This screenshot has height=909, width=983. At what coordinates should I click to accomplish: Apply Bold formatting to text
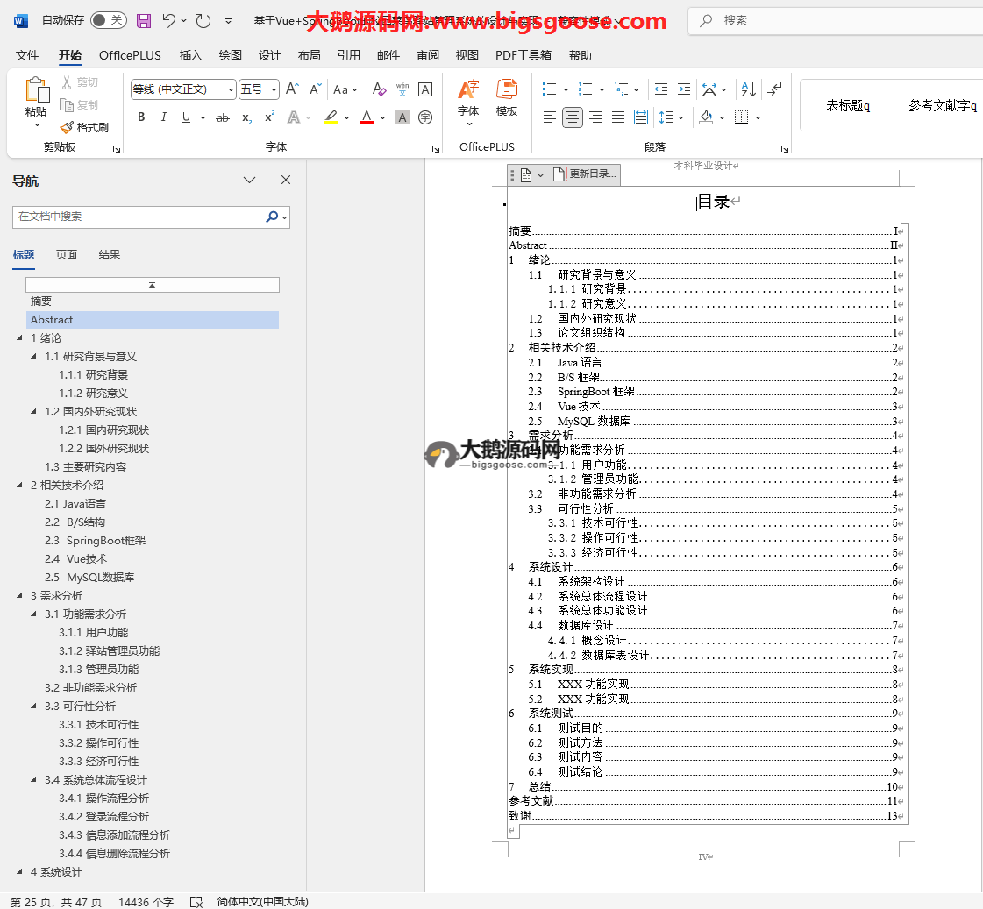point(141,117)
